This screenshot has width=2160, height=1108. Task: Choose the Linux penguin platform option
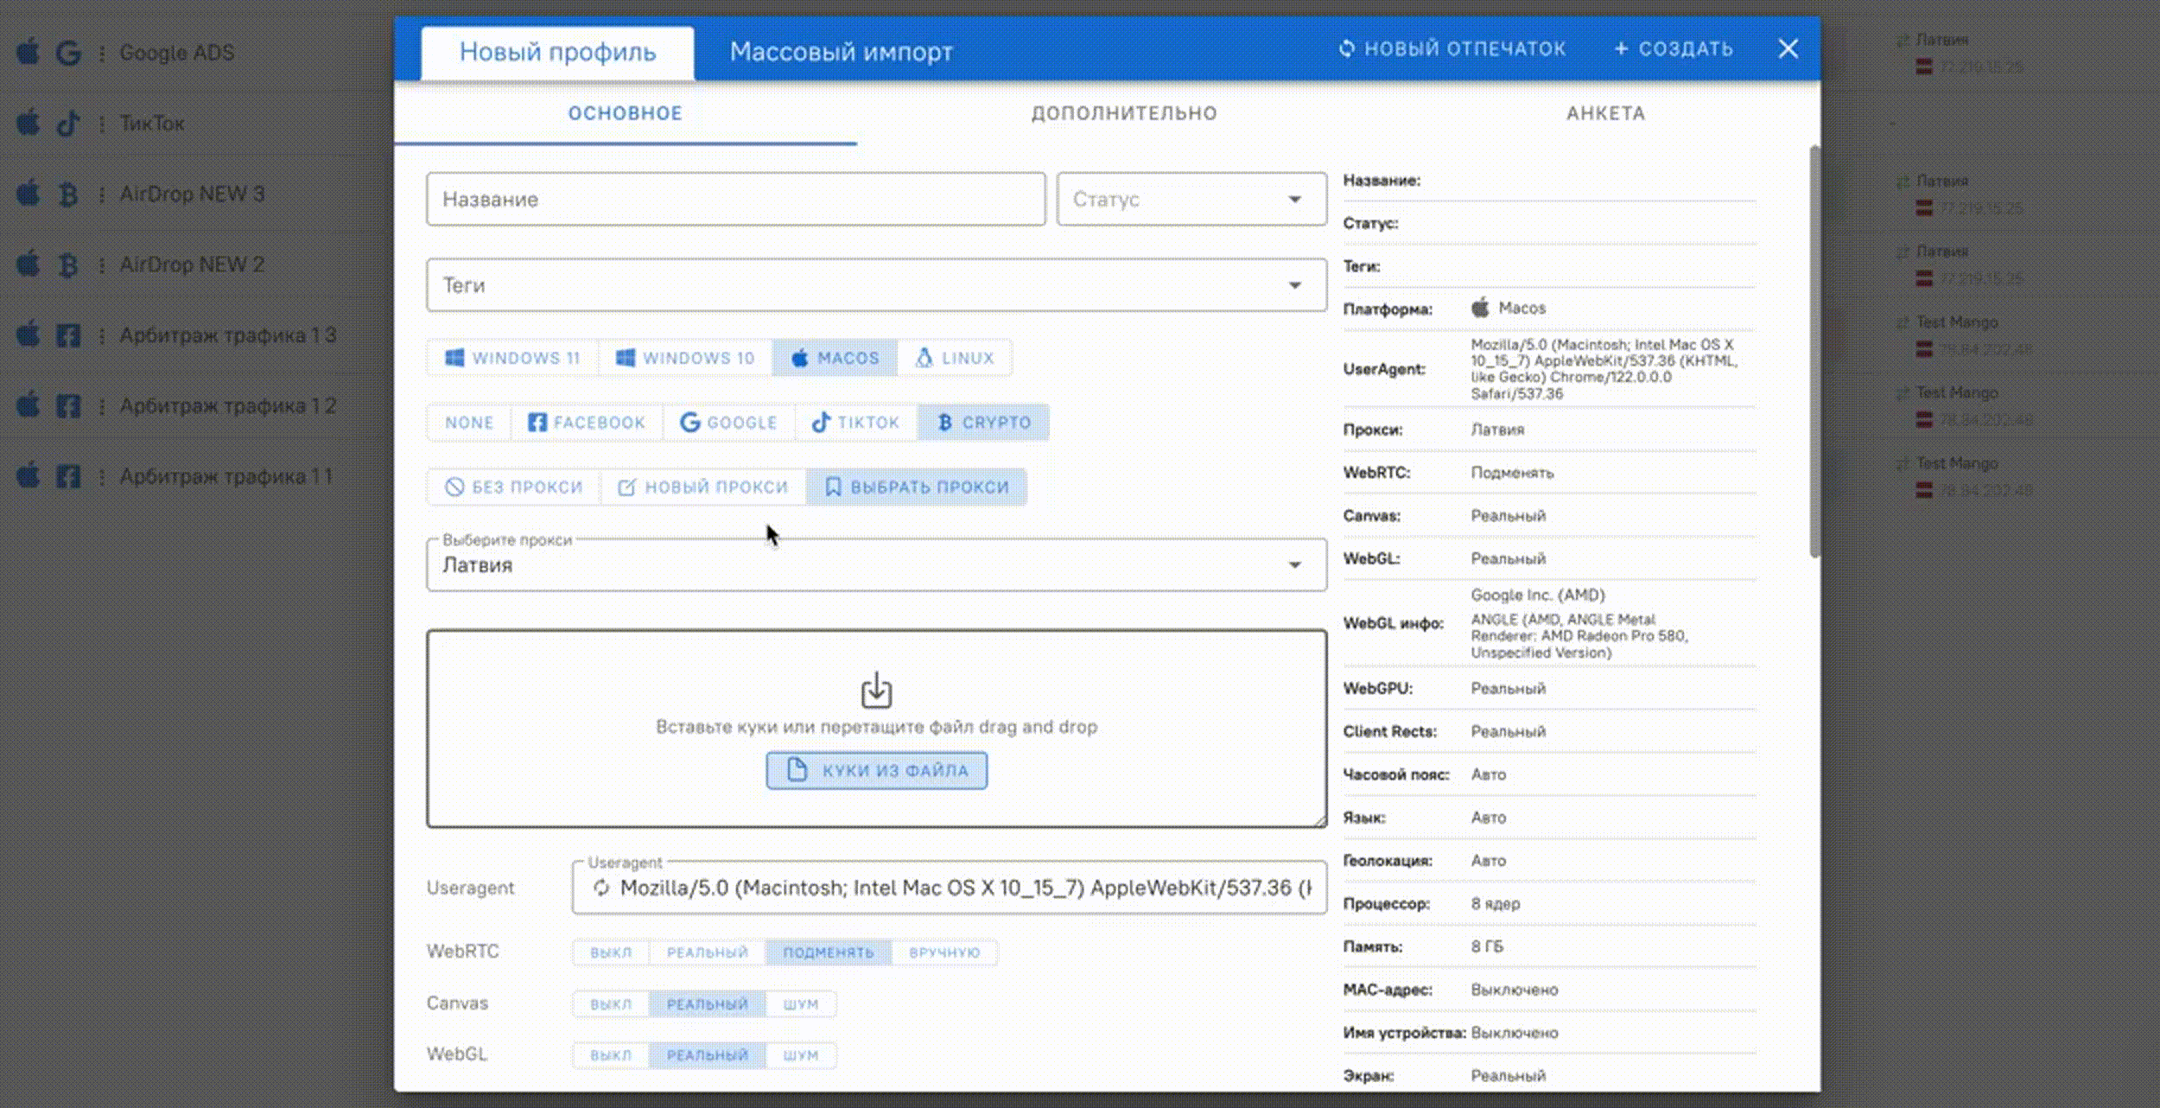point(955,358)
